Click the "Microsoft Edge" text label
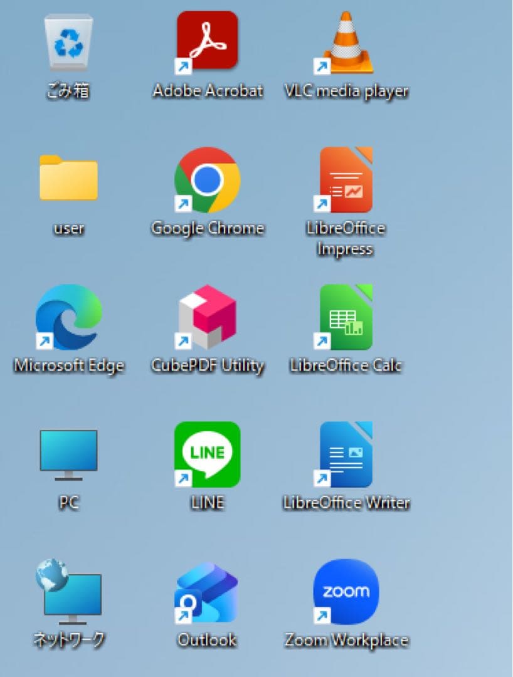Viewport: 513px width, 677px height. coord(69,365)
